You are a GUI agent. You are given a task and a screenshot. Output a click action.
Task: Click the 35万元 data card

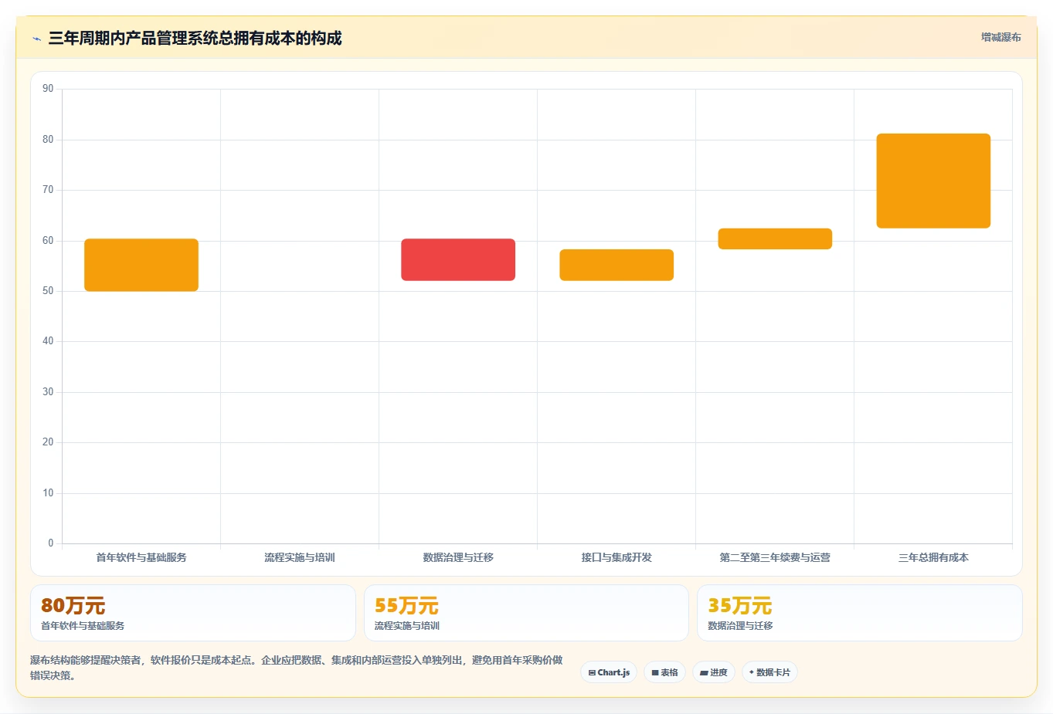[860, 613]
